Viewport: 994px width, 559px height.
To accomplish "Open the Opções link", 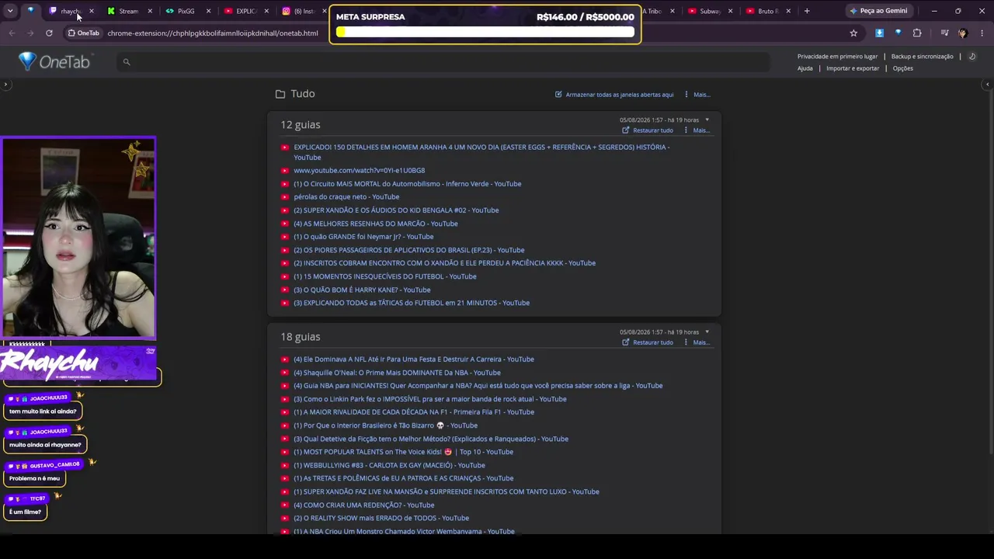I will click(902, 68).
